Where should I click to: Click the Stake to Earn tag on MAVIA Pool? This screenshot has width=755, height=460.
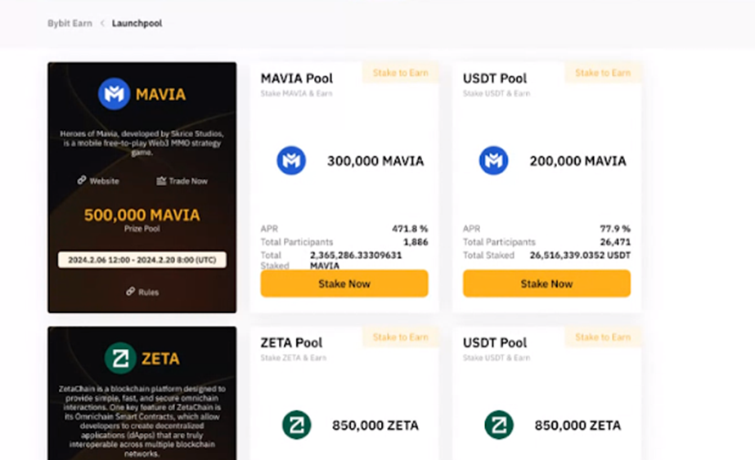(x=401, y=73)
